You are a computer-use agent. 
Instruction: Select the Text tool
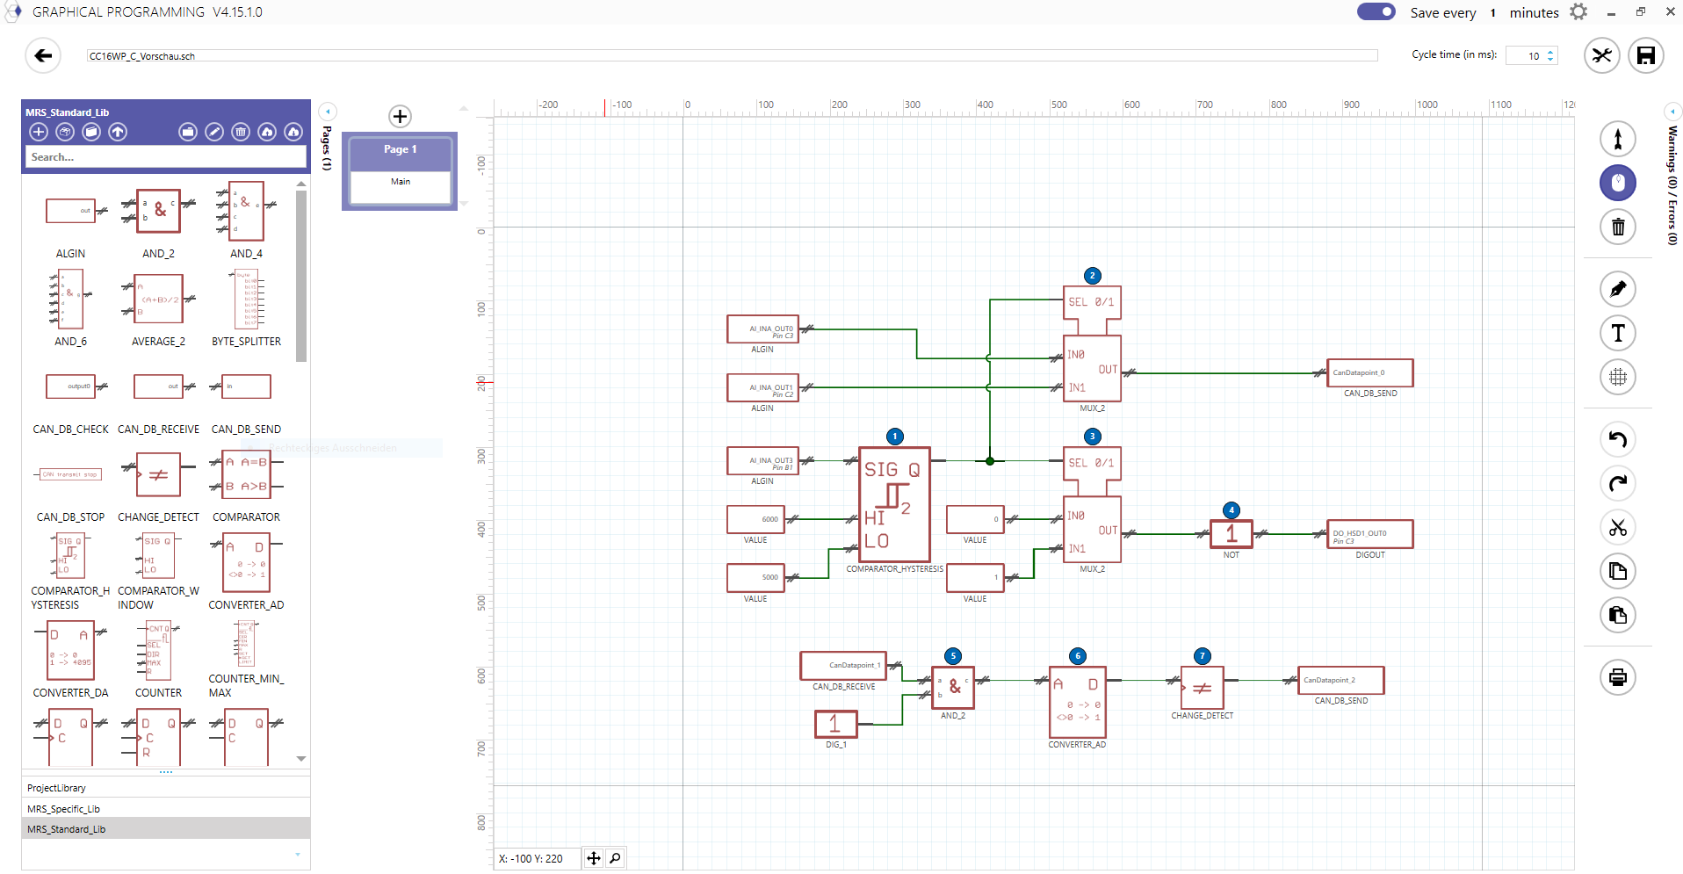click(1617, 333)
